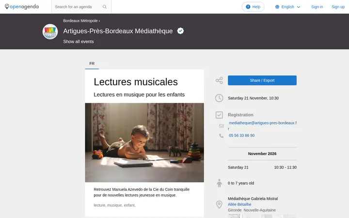The image size is (349, 218).
Task: Click the 0 to 7 years old text
Action: click(240, 183)
